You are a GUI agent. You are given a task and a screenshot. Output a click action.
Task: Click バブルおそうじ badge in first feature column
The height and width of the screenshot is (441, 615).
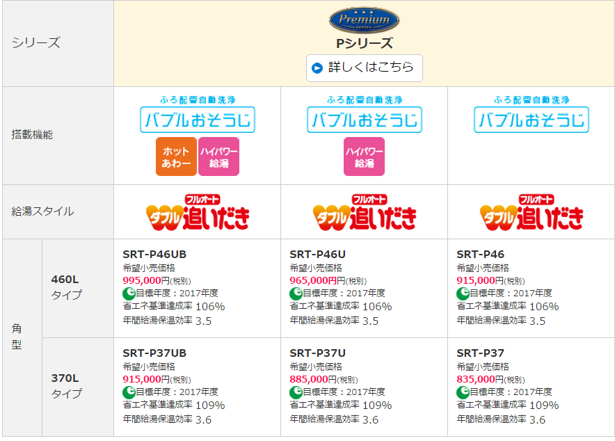tap(198, 120)
